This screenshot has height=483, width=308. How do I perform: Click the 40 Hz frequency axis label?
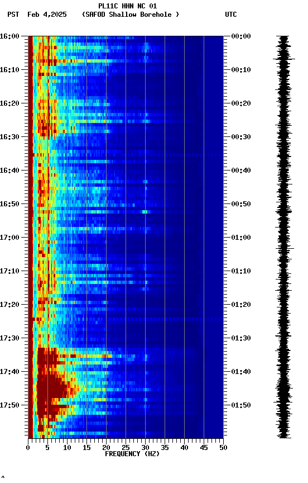coord(185,448)
